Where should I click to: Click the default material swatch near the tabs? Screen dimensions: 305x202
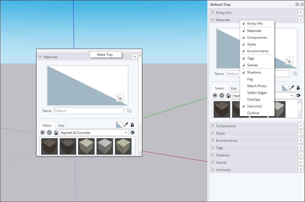pyautogui.click(x=119, y=125)
